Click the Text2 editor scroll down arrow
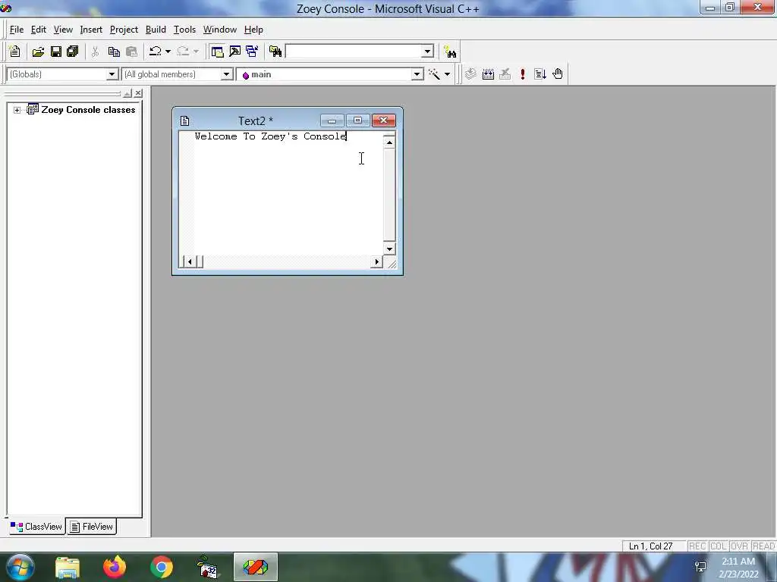Image resolution: width=777 pixels, height=582 pixels. 389,249
